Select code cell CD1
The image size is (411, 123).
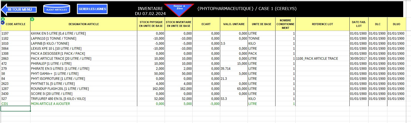pos(16,104)
